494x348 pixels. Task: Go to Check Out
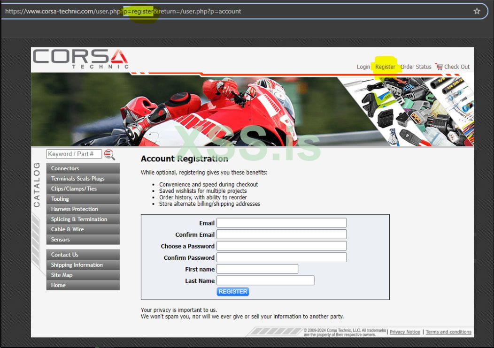pos(456,67)
